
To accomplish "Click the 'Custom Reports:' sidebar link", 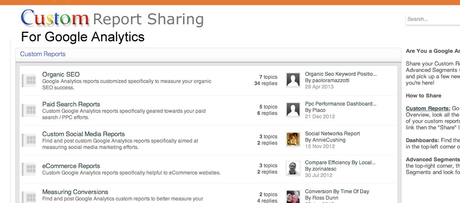I will pyautogui.click(x=428, y=109).
